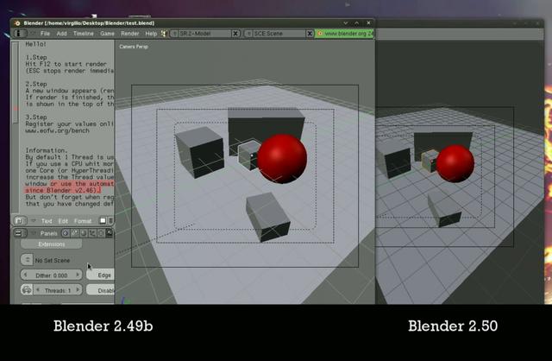Click the '2.Step' text line

[x=36, y=84]
